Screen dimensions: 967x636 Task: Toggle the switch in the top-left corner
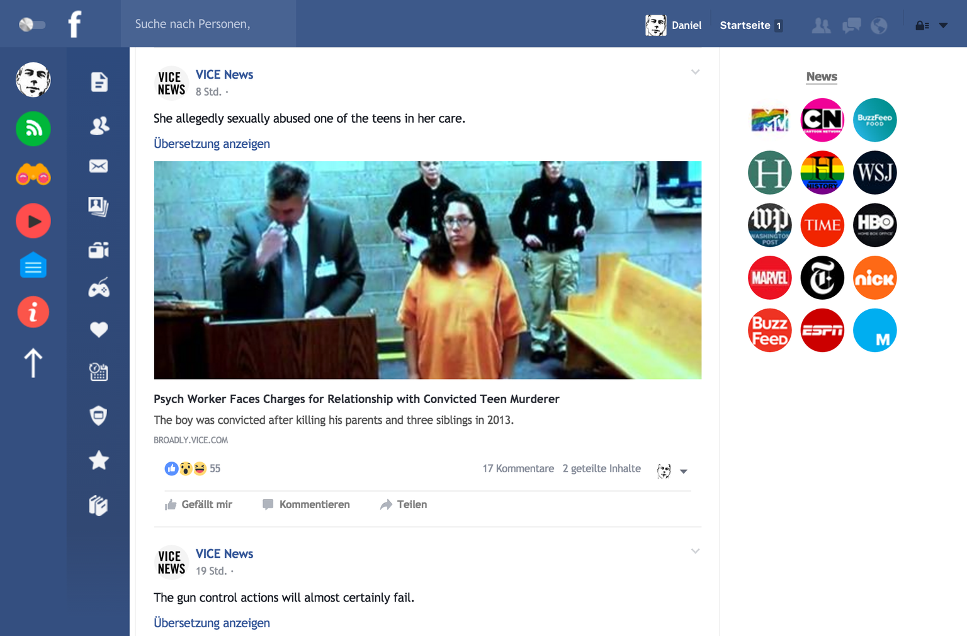32,25
